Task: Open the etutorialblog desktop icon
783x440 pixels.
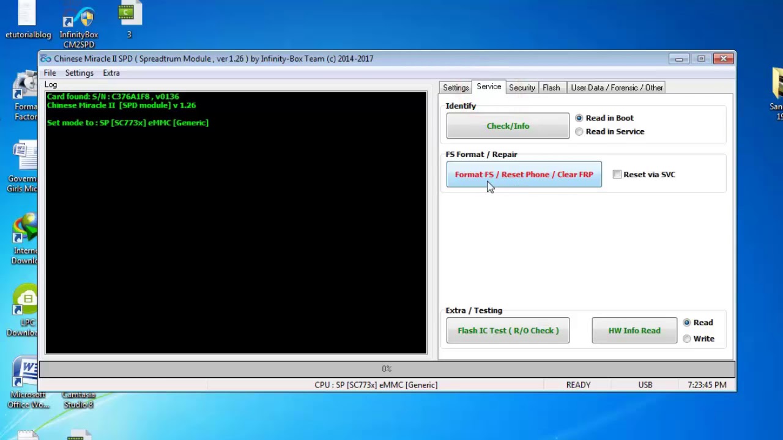Action: pyautogui.click(x=28, y=20)
